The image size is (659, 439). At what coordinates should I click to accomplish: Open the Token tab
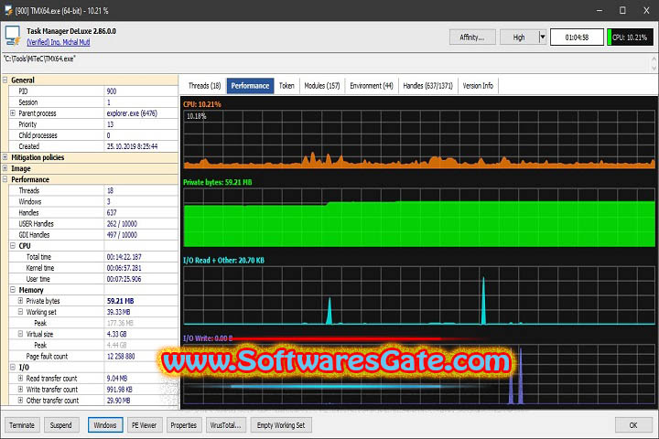pos(286,86)
